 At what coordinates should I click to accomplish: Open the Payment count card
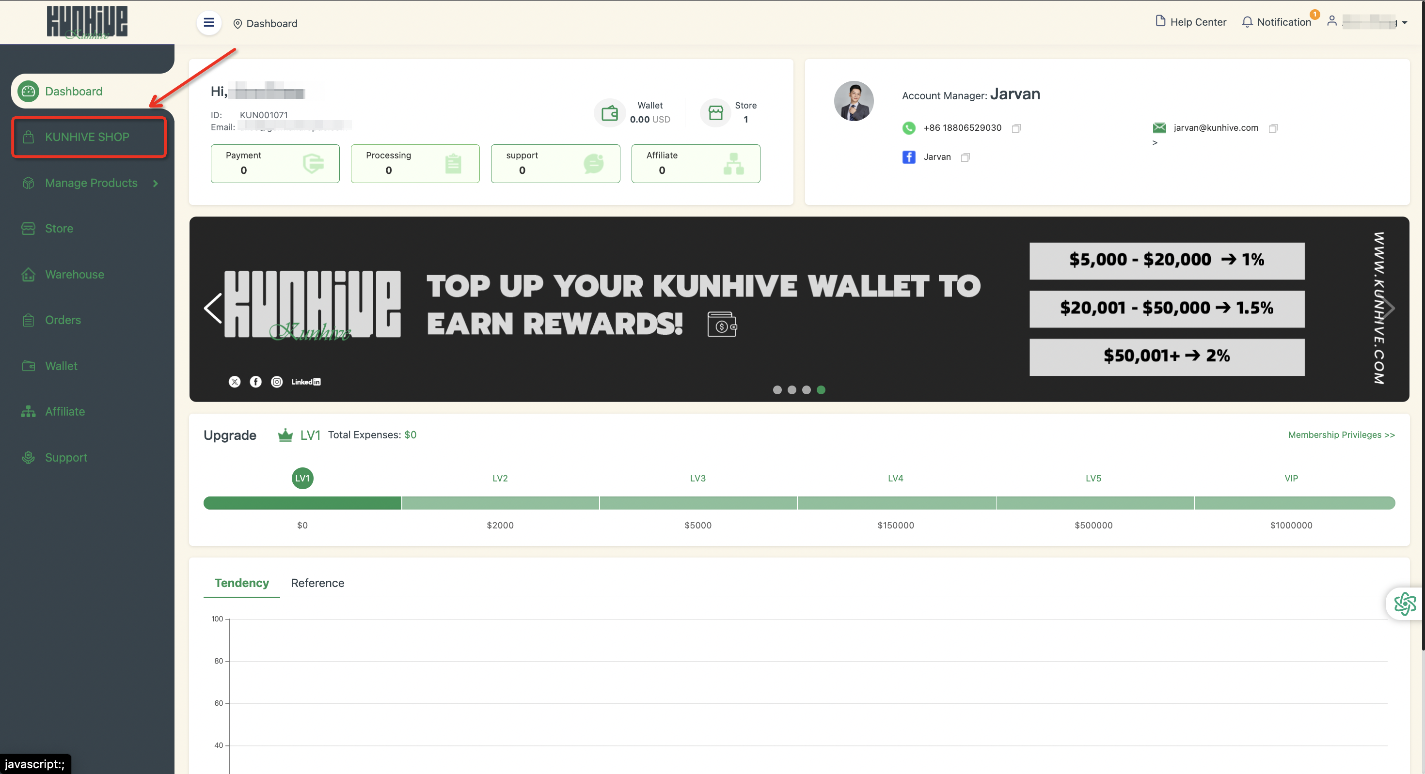coord(275,163)
